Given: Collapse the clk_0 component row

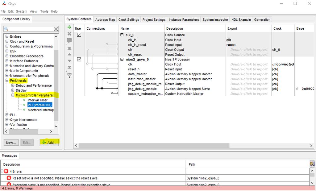Looking at the screenshot, I should click(x=122, y=35).
